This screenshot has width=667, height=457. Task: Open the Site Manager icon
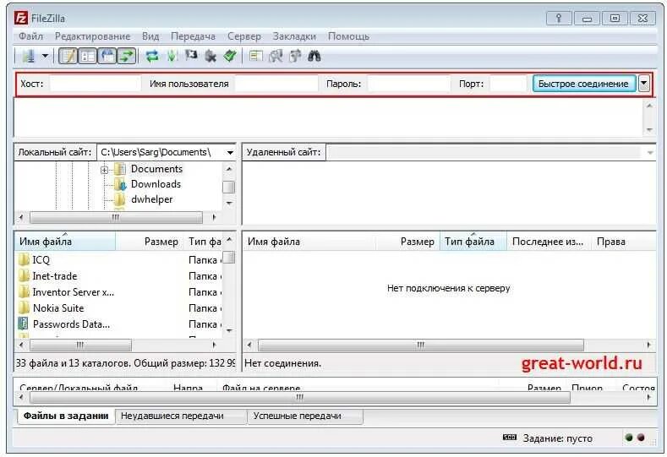pyautogui.click(x=29, y=56)
